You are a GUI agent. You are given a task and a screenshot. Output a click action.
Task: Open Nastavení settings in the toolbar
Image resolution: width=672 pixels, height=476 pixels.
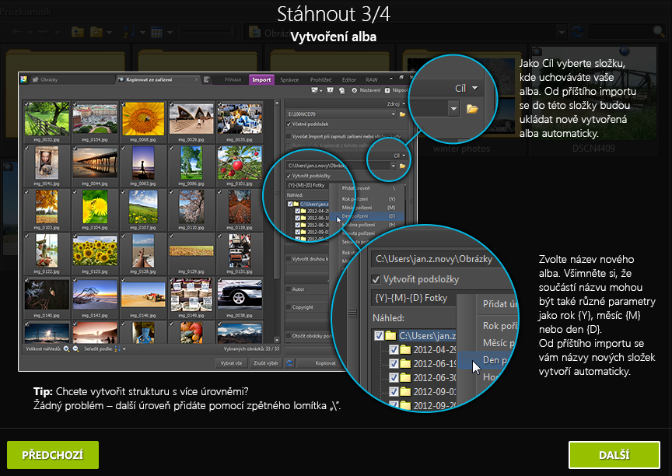coord(366,90)
